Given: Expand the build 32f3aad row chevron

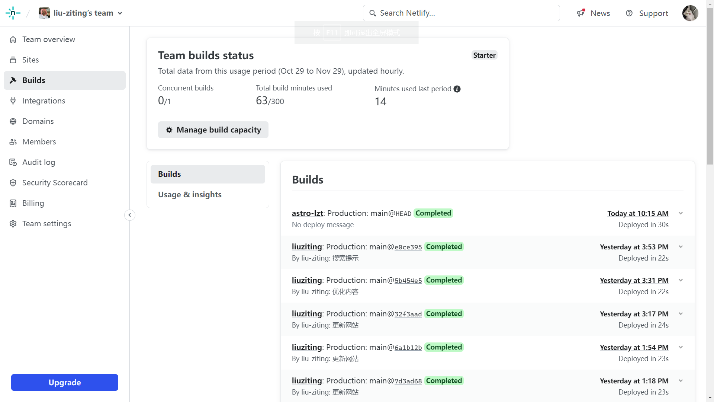Looking at the screenshot, I should tap(681, 314).
